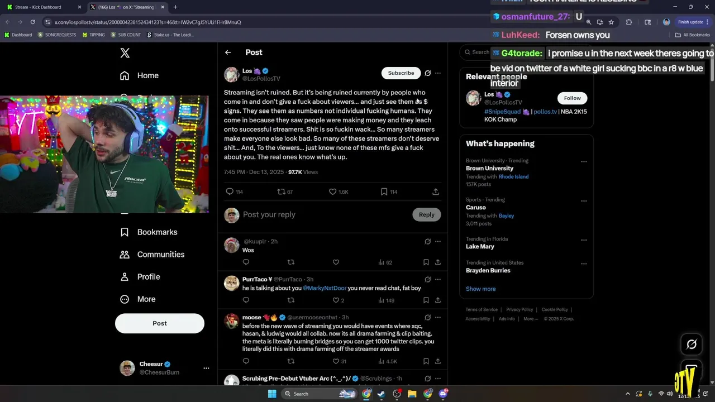715x402 pixels.
Task: Open the Steam taskbar icon
Action: pyautogui.click(x=381, y=394)
